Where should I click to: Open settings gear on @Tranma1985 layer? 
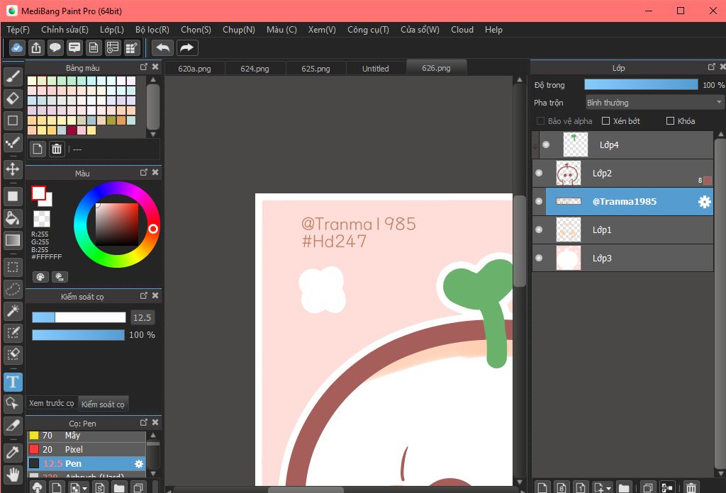[704, 202]
